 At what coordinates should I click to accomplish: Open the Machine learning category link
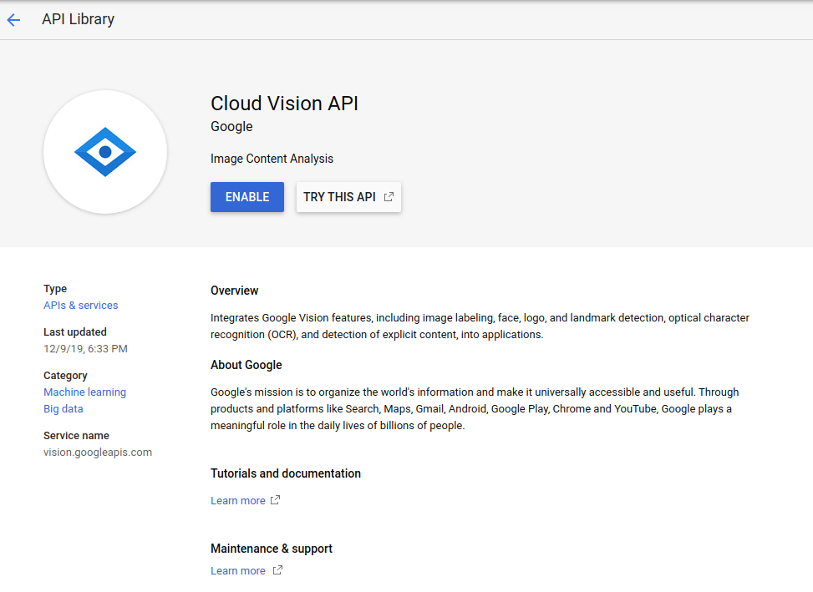click(85, 392)
